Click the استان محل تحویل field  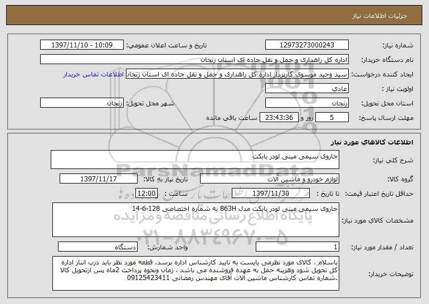(x=306, y=103)
